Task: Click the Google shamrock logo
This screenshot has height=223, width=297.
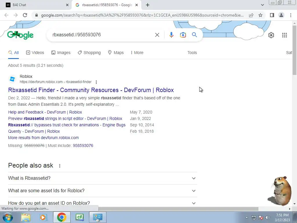Action: (20, 35)
